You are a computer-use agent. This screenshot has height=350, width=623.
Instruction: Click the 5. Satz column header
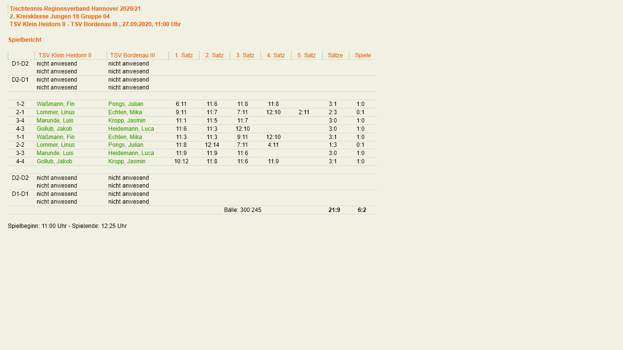click(306, 55)
